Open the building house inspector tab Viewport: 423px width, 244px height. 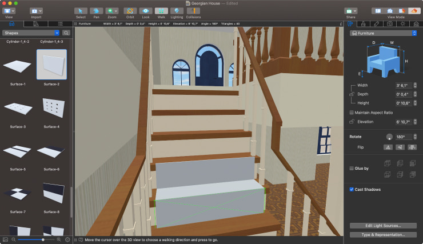point(416,24)
